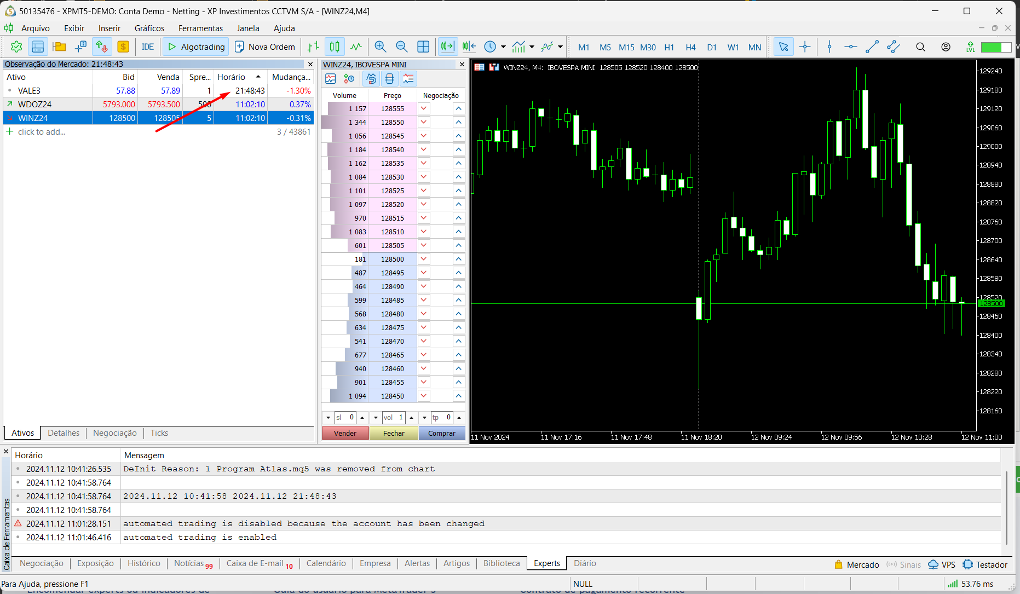Select the VALE3 symbol row
The image size is (1020, 594).
[158, 91]
